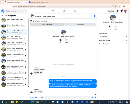Screen dimensions: 130x104
Task: Open Microsoft Edge from the taskbar
Action: pyautogui.click(x=32, y=102)
